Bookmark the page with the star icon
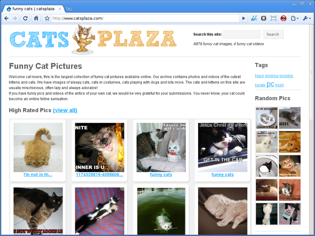This screenshot has width=315, height=236. click(x=47, y=19)
